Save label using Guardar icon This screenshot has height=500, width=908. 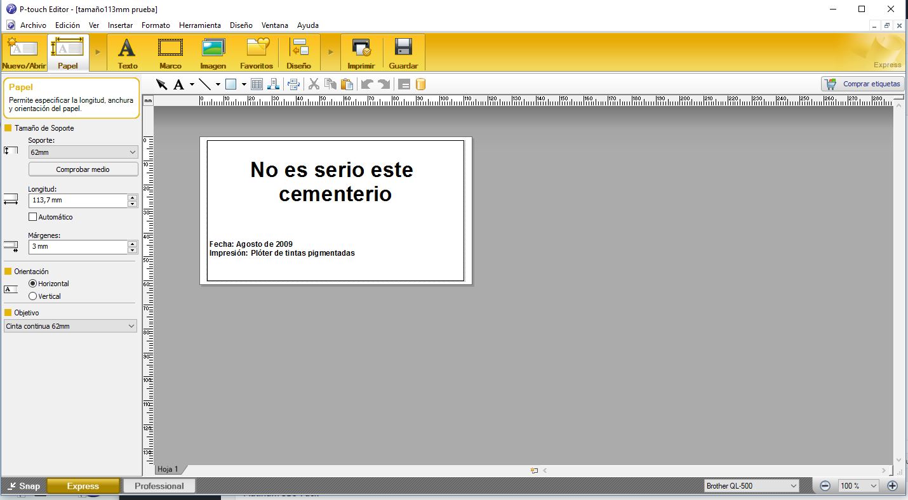tap(403, 53)
